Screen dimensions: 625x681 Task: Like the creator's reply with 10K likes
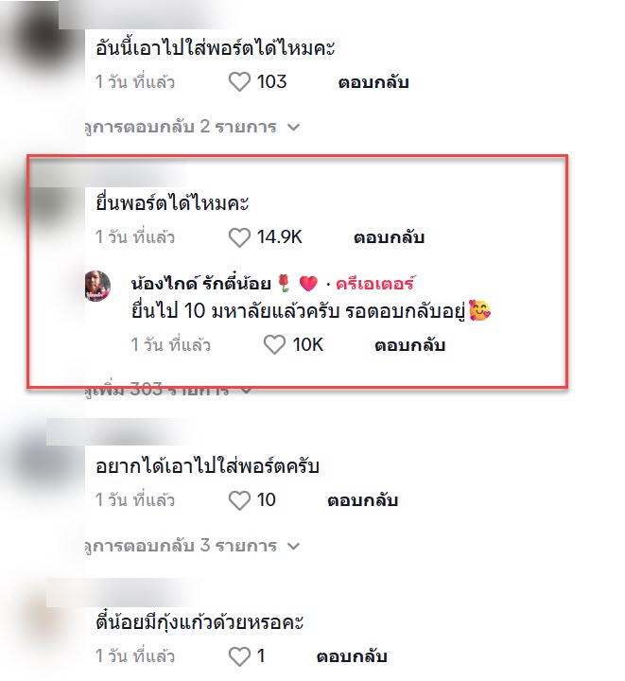[274, 345]
